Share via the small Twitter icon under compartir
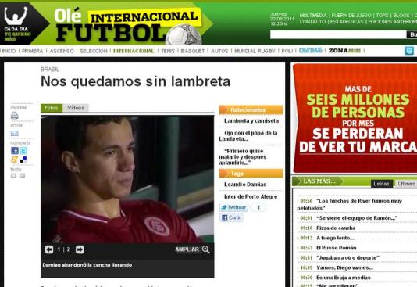Image resolution: width=417 pixels, height=287 pixels. (x=23, y=151)
